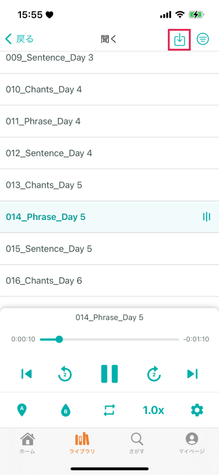219x475 pixels.
Task: Jump forward two seconds
Action: 154,374
